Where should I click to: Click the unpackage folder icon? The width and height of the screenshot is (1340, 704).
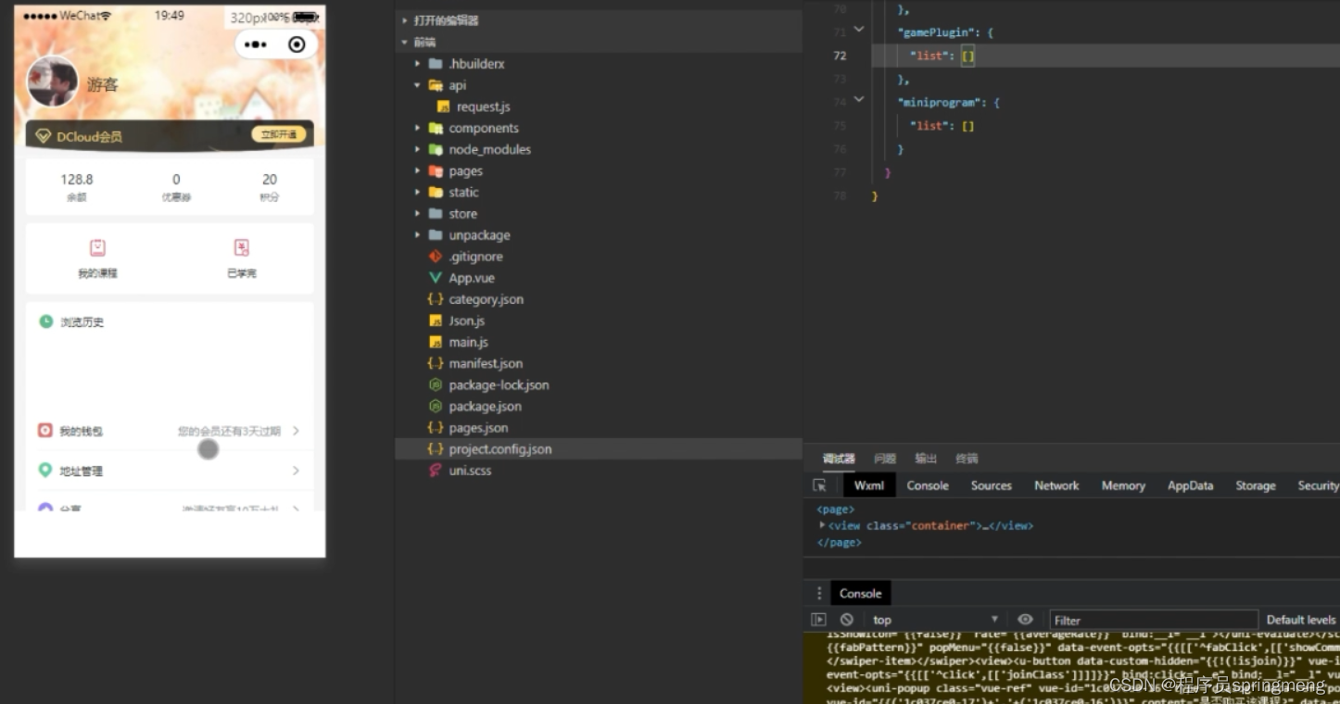point(436,235)
